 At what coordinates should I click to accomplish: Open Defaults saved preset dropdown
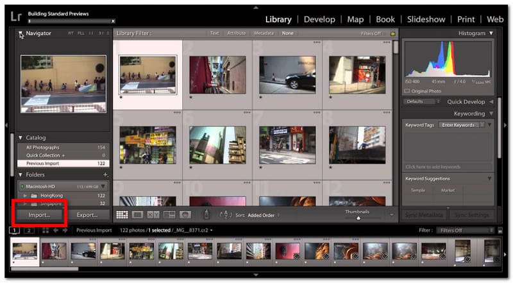[421, 101]
